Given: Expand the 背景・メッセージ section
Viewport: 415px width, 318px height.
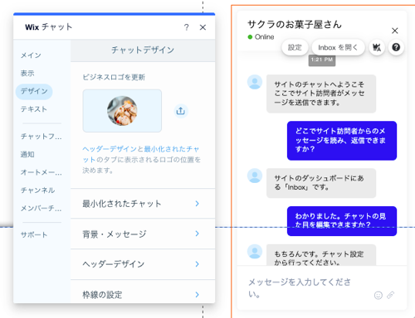Looking at the screenshot, I should pos(143,234).
